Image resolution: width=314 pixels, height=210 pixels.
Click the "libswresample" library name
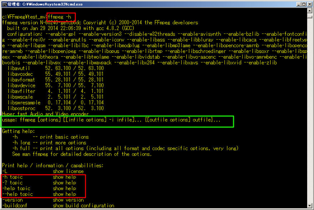[24, 103]
